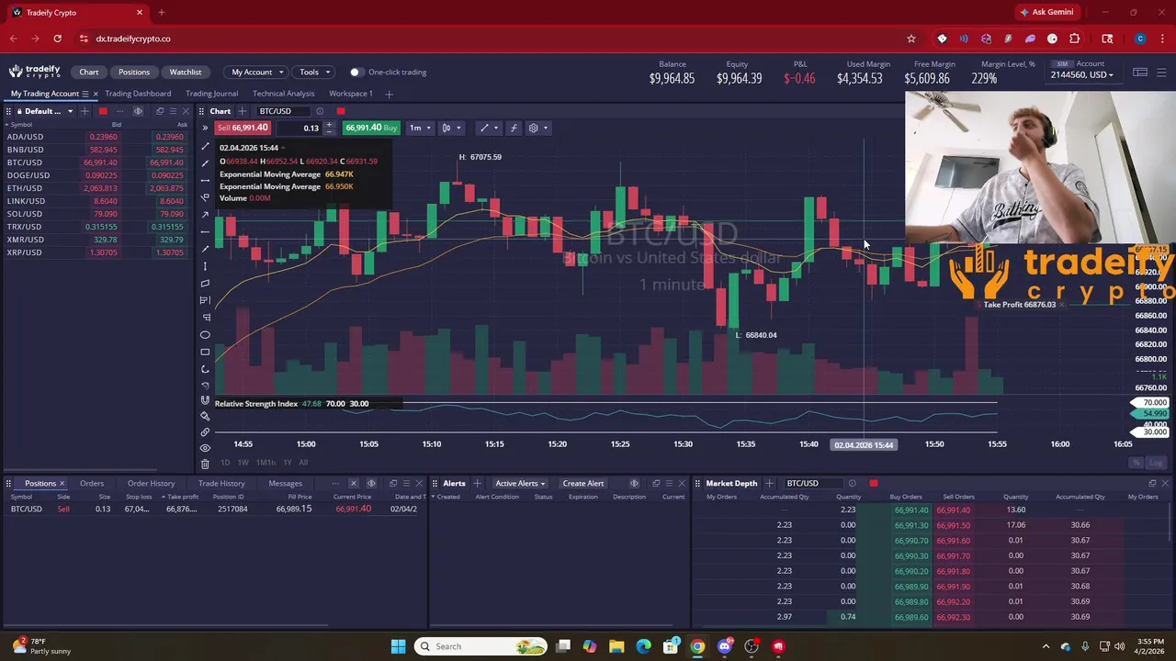
Task: Click Create Alert button
Action: tap(582, 483)
